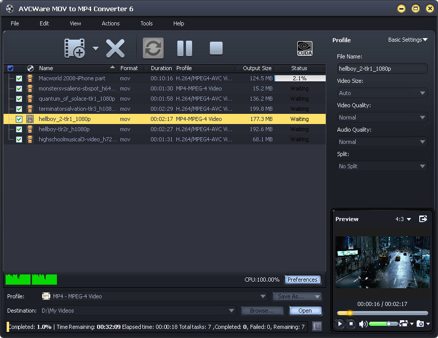Click the disc icon in list header
The width and height of the screenshot is (438, 338).
[x=30, y=68]
